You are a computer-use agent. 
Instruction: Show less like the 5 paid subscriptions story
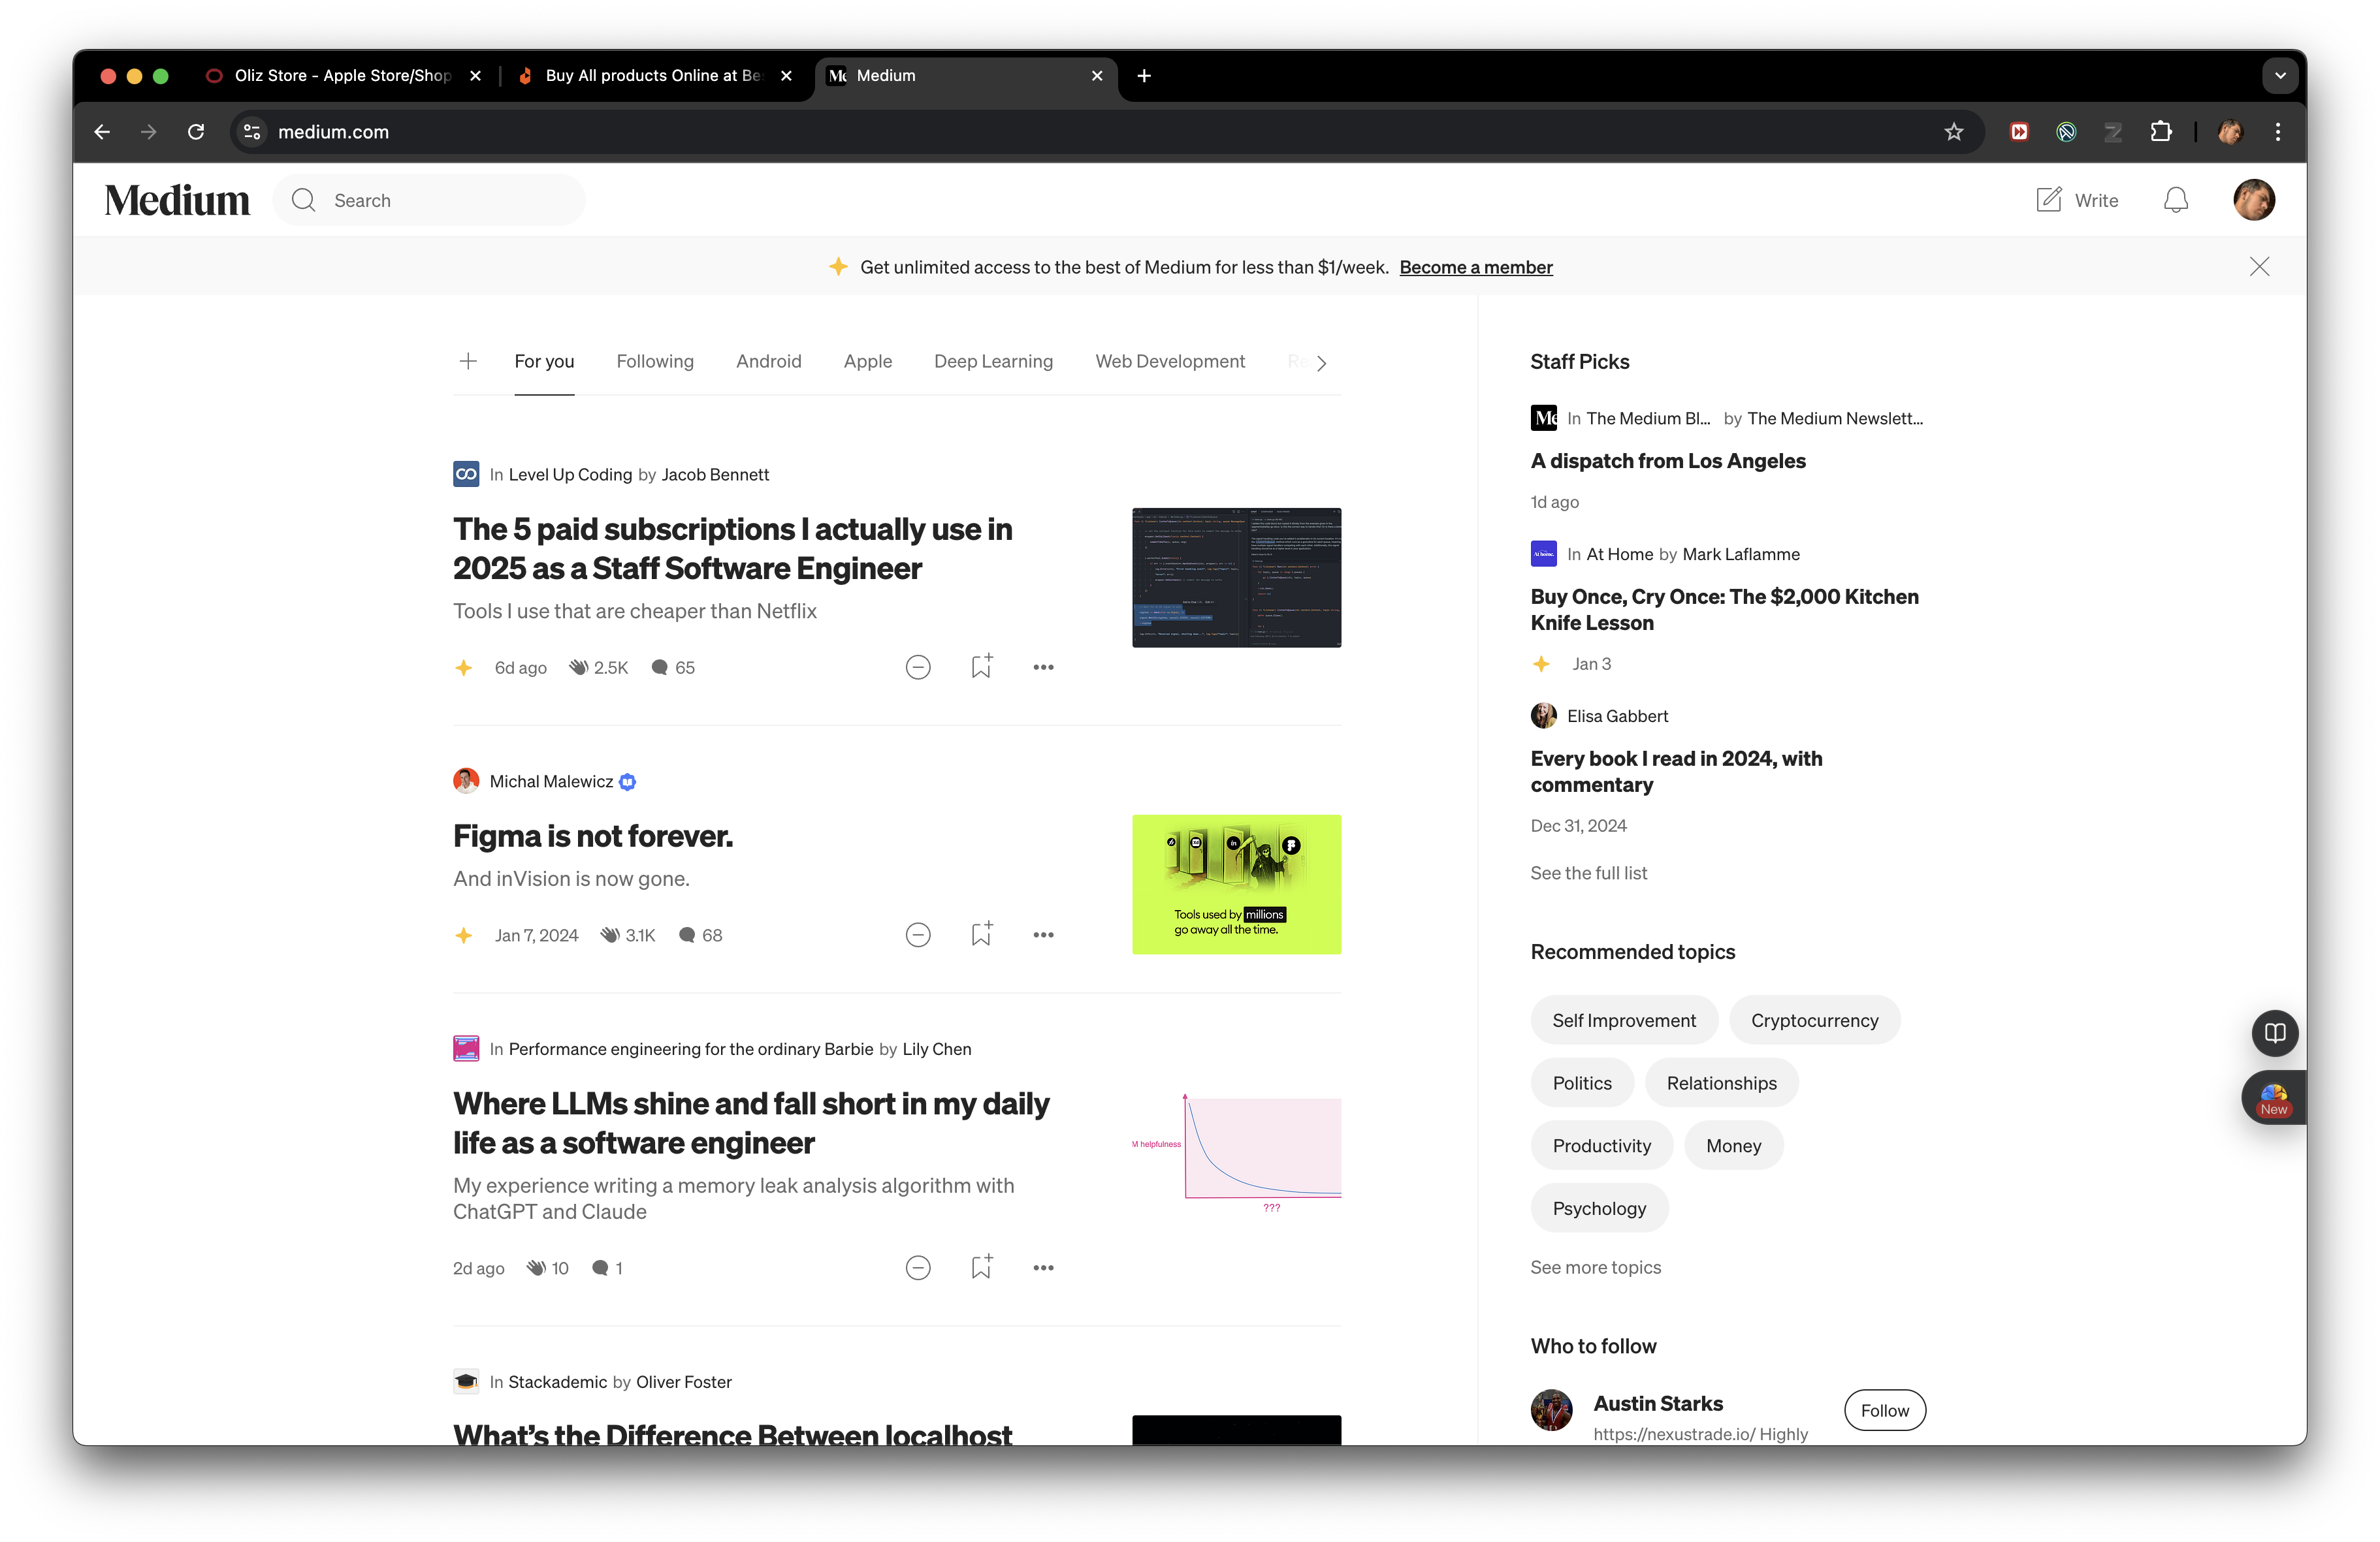pos(918,668)
